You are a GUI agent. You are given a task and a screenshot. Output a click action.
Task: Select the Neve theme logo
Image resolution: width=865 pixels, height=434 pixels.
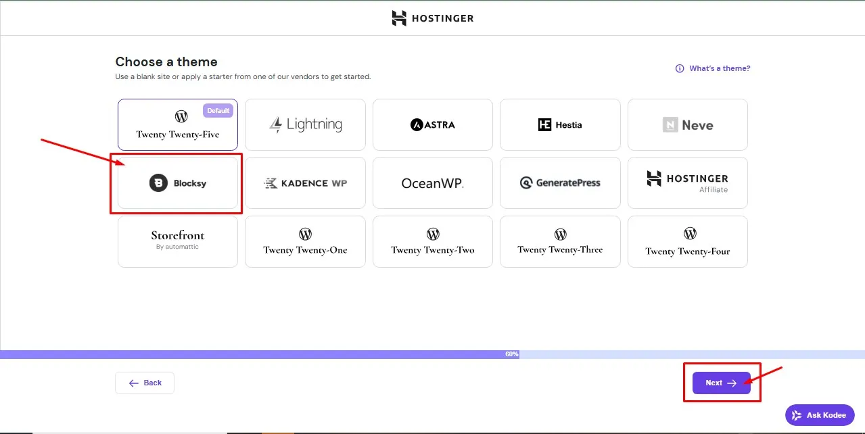pyautogui.click(x=687, y=125)
